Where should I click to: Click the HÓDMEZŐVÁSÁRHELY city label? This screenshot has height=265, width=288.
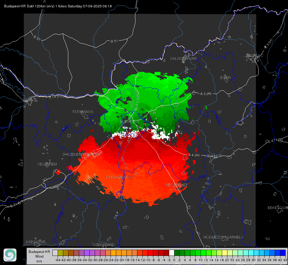pyautogui.click(x=223, y=237)
